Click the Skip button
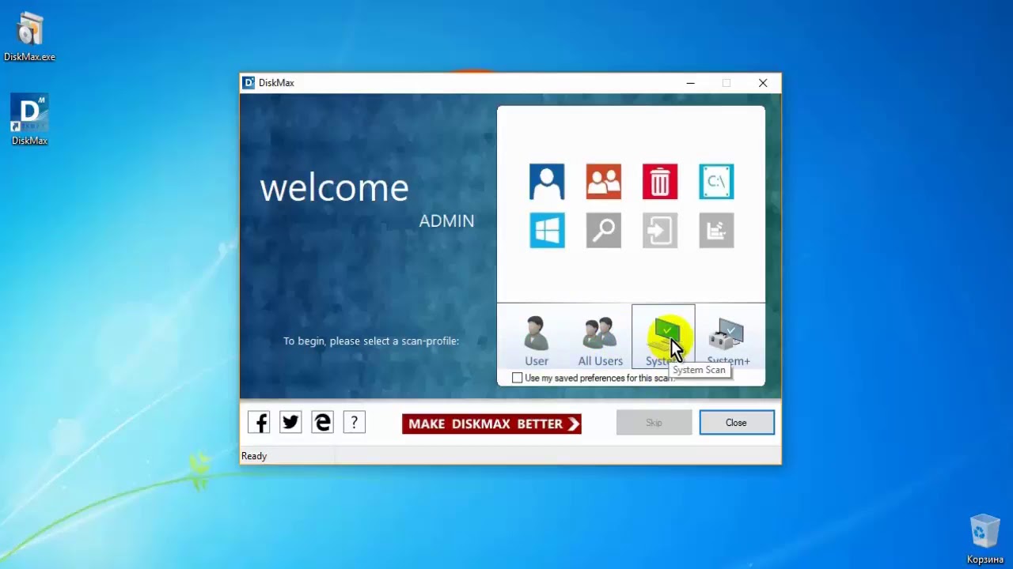This screenshot has width=1013, height=569. click(x=654, y=423)
